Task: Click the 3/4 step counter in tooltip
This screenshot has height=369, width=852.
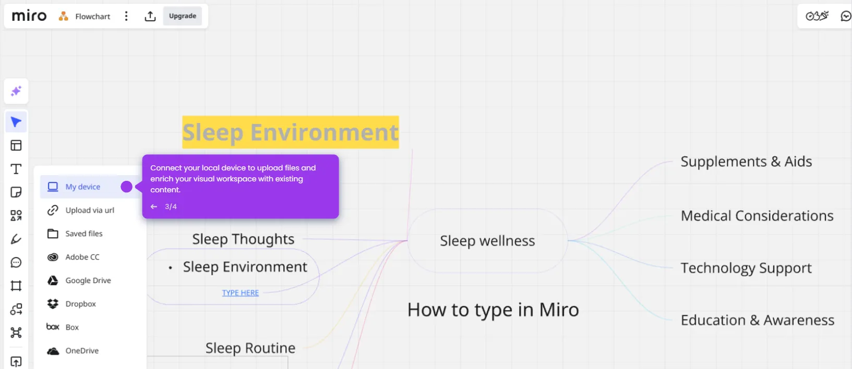Action: coord(171,206)
